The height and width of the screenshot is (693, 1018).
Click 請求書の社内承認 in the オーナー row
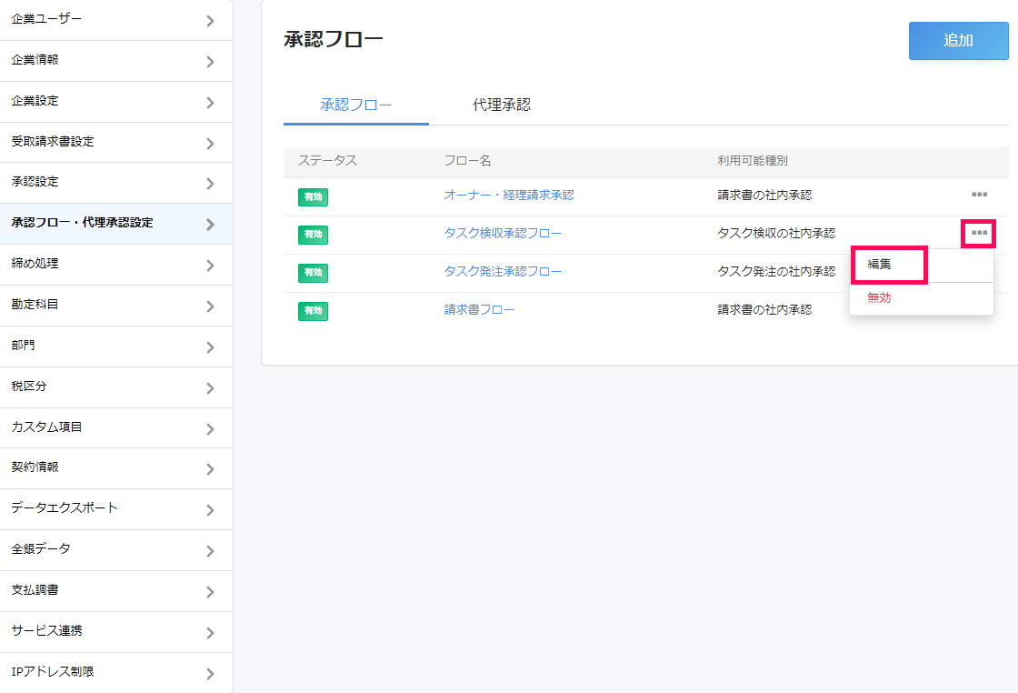[764, 195]
